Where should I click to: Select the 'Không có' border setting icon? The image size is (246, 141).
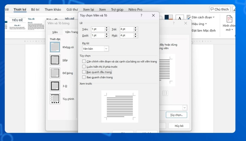tap(55, 47)
